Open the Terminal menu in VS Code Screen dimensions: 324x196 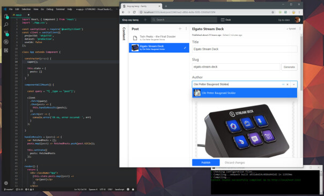pyautogui.click(x=60, y=9)
